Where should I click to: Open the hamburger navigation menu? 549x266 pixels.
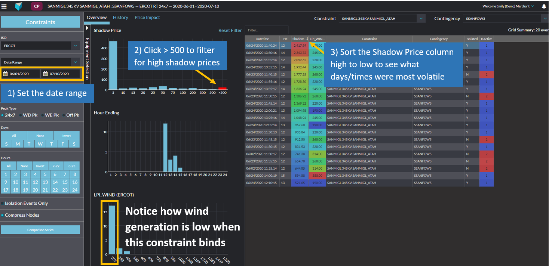click(5, 6)
